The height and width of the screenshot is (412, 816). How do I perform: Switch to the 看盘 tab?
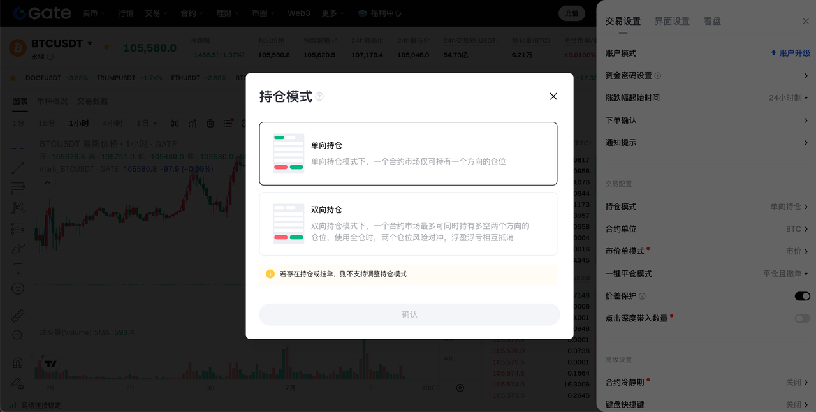pos(712,21)
